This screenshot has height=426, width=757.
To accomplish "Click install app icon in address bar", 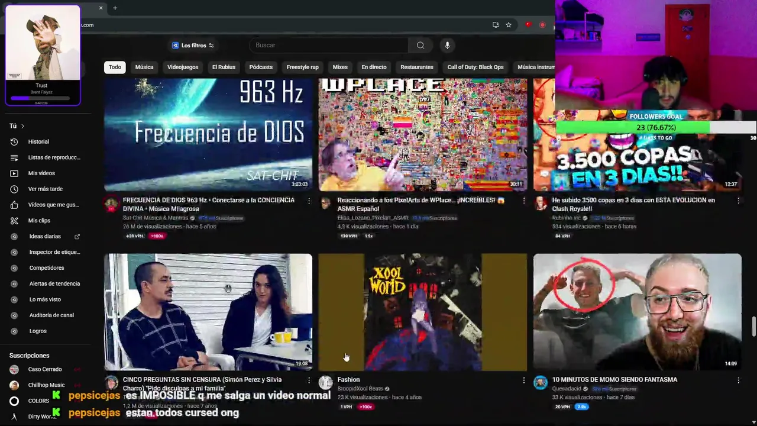I will tap(496, 25).
